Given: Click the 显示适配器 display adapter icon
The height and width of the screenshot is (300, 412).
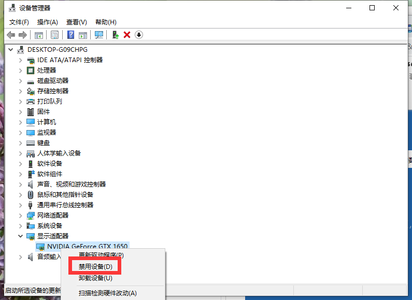Looking at the screenshot, I should pos(31,236).
